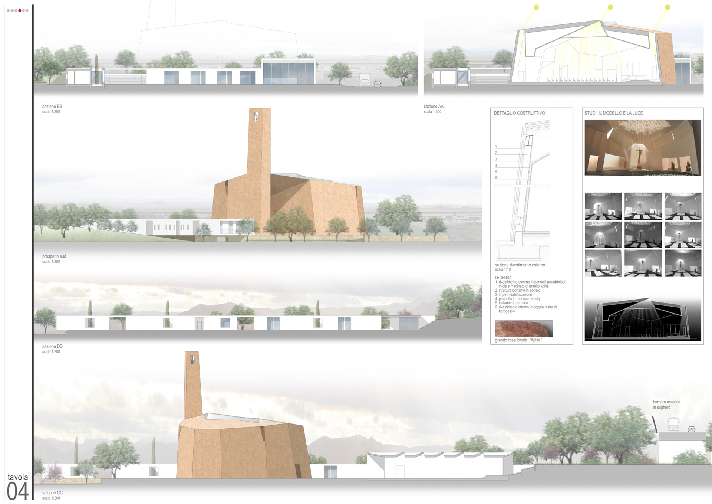
Task: Click the rightmost yellow sun circle
Action: (668, 7)
